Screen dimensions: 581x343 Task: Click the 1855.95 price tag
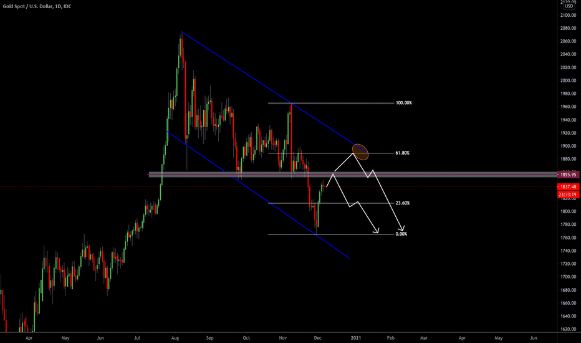coord(569,174)
